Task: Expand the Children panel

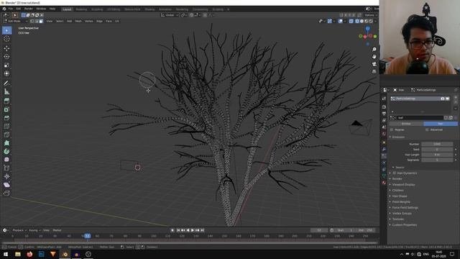Action: [397, 190]
